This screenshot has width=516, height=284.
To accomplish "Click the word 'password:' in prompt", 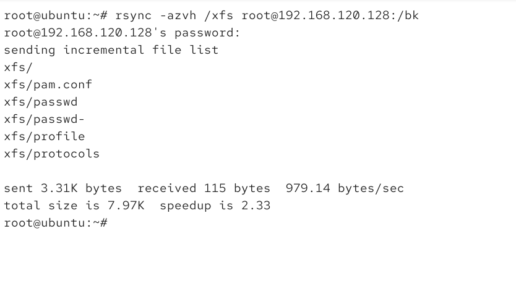I will tap(207, 33).
